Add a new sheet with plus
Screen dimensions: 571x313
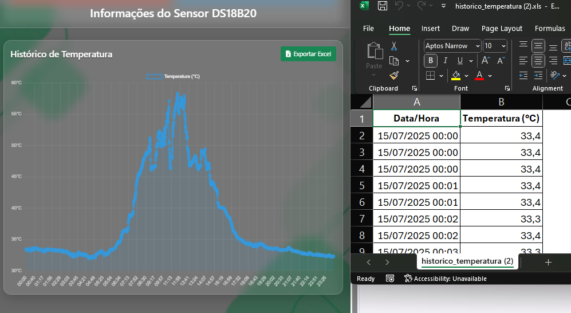click(548, 262)
